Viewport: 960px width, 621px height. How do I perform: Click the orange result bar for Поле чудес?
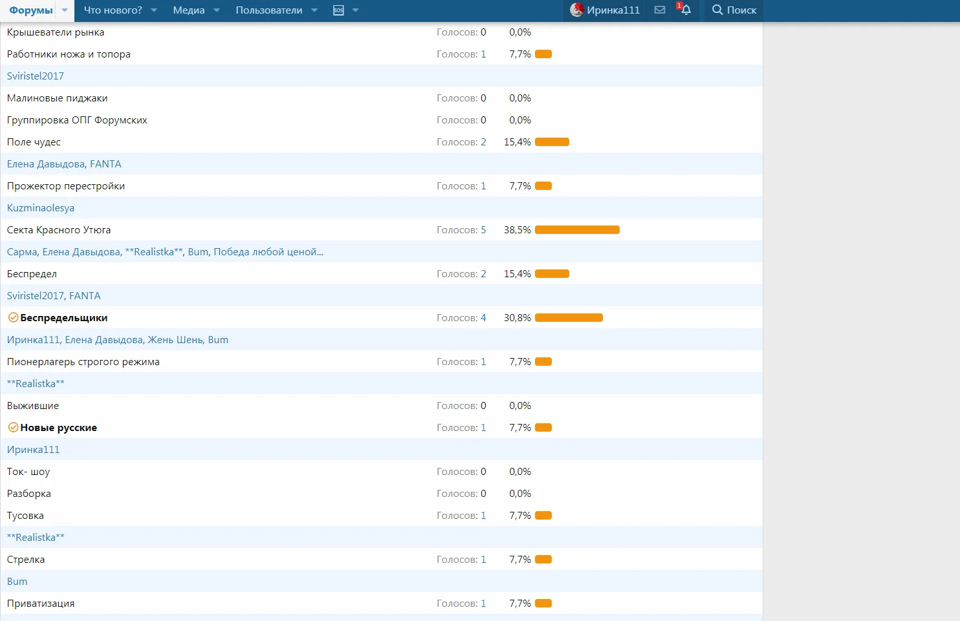(x=552, y=142)
